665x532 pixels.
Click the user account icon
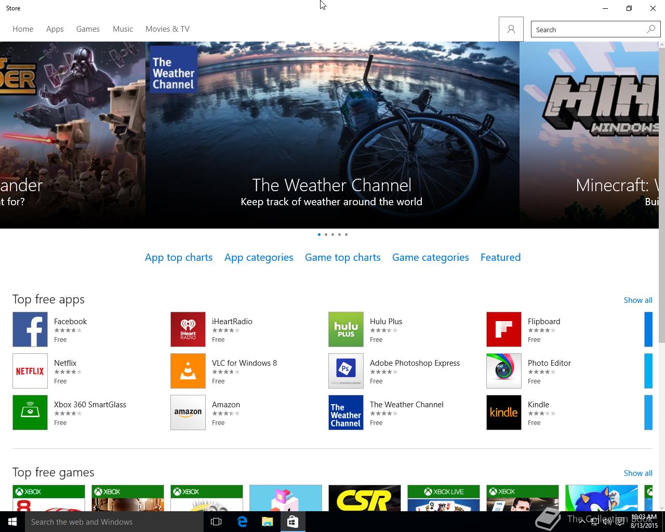pyautogui.click(x=511, y=29)
